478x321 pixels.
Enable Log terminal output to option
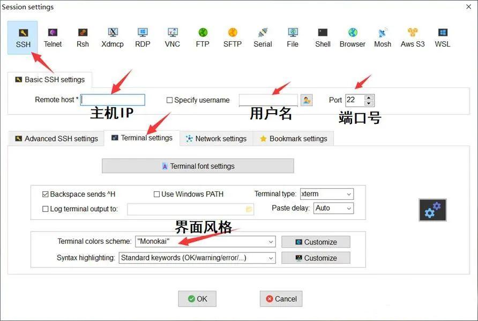(45, 208)
